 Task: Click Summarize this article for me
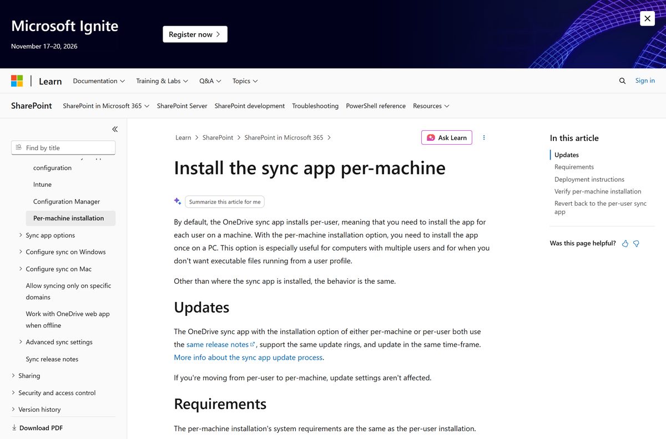click(225, 202)
